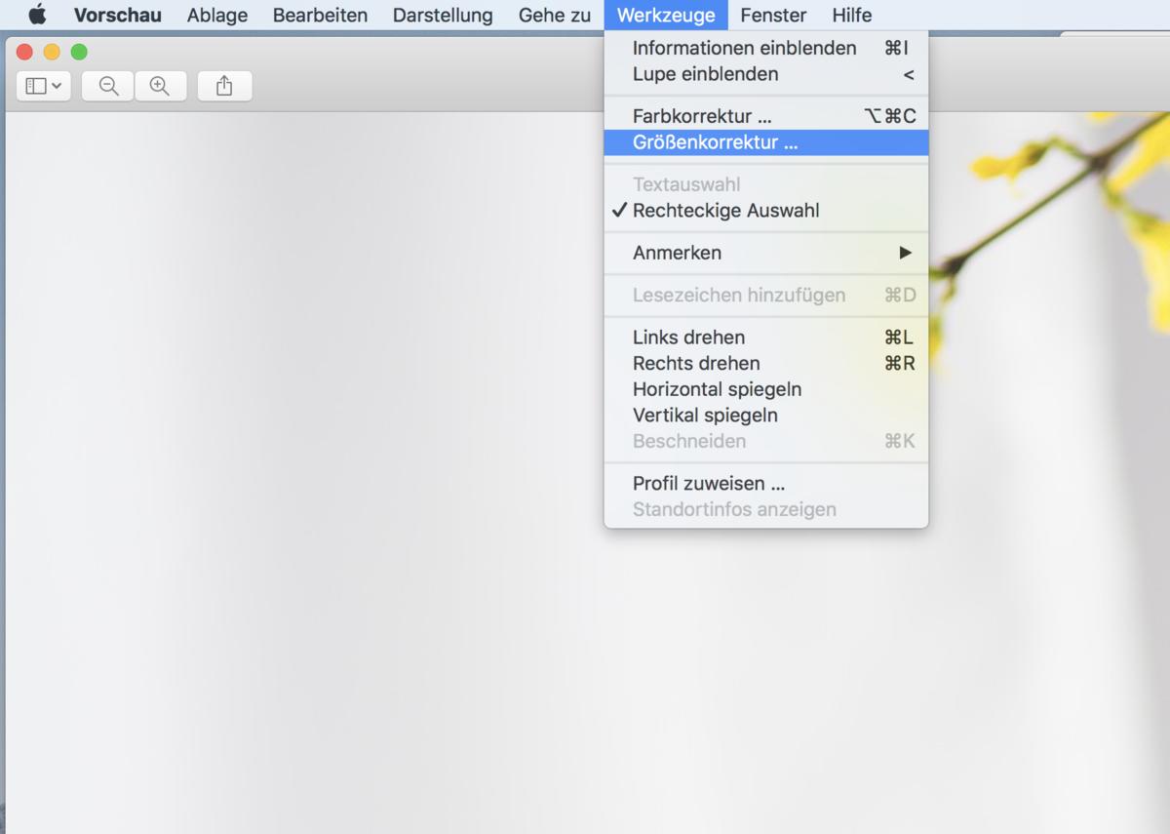The height and width of the screenshot is (834, 1170).
Task: Open the Apple menu
Action: 37,15
